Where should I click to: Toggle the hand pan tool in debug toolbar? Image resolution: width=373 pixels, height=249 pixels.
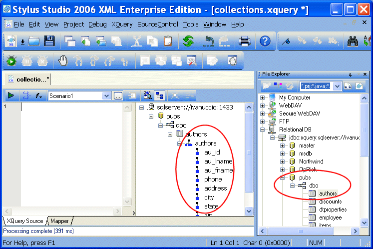(x=63, y=61)
